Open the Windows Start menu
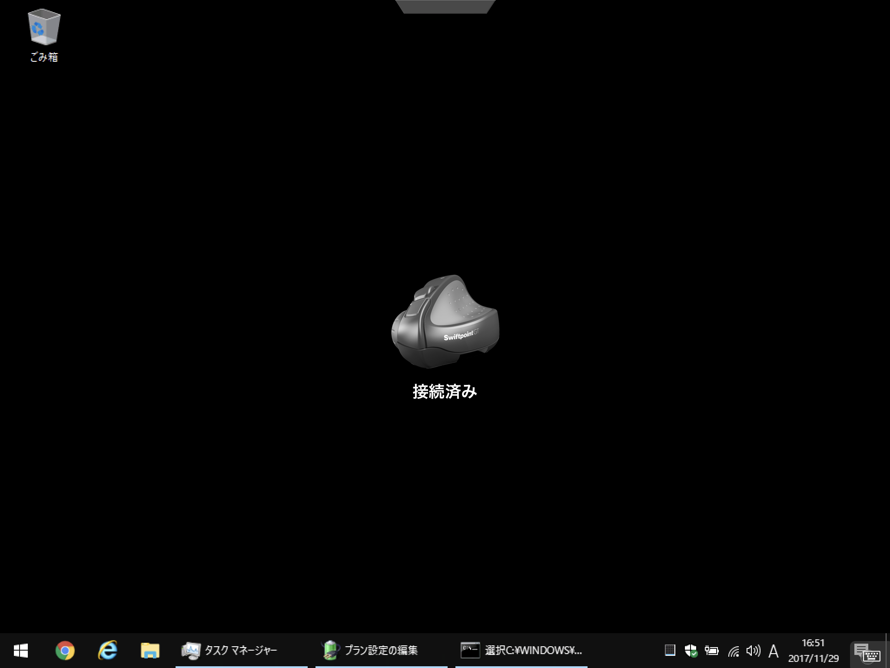Viewport: 890px width, 668px height. click(x=21, y=651)
